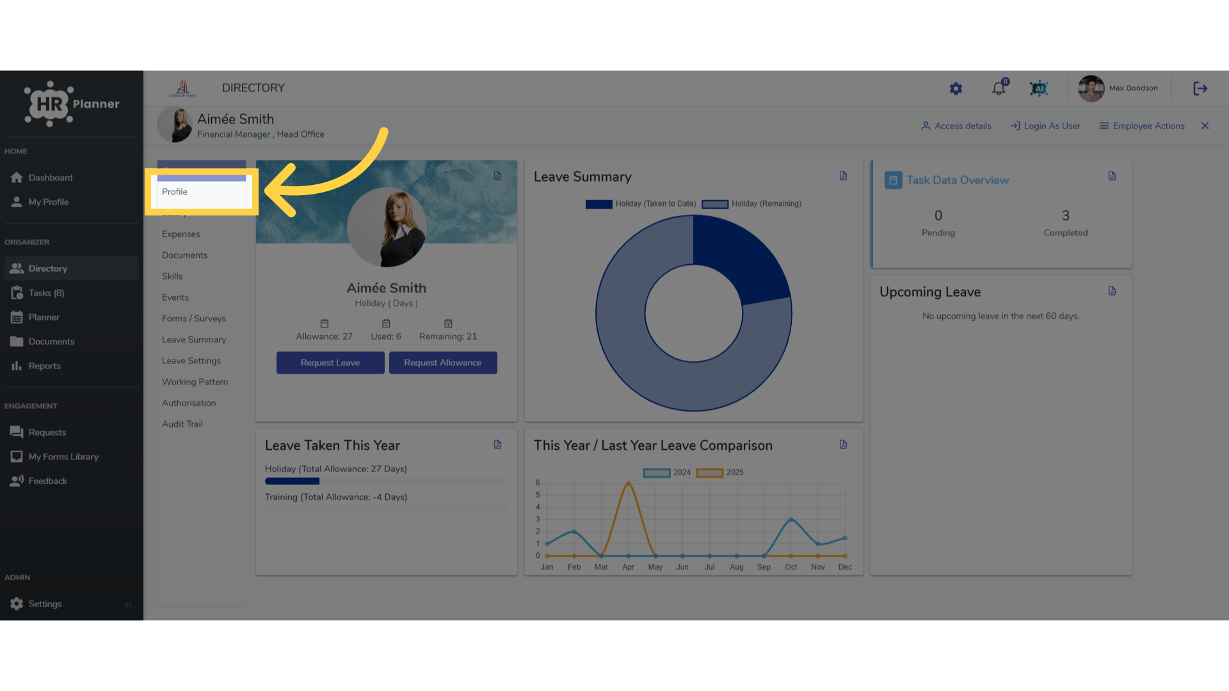
Task: Open Reports in sidebar
Action: (x=71, y=366)
